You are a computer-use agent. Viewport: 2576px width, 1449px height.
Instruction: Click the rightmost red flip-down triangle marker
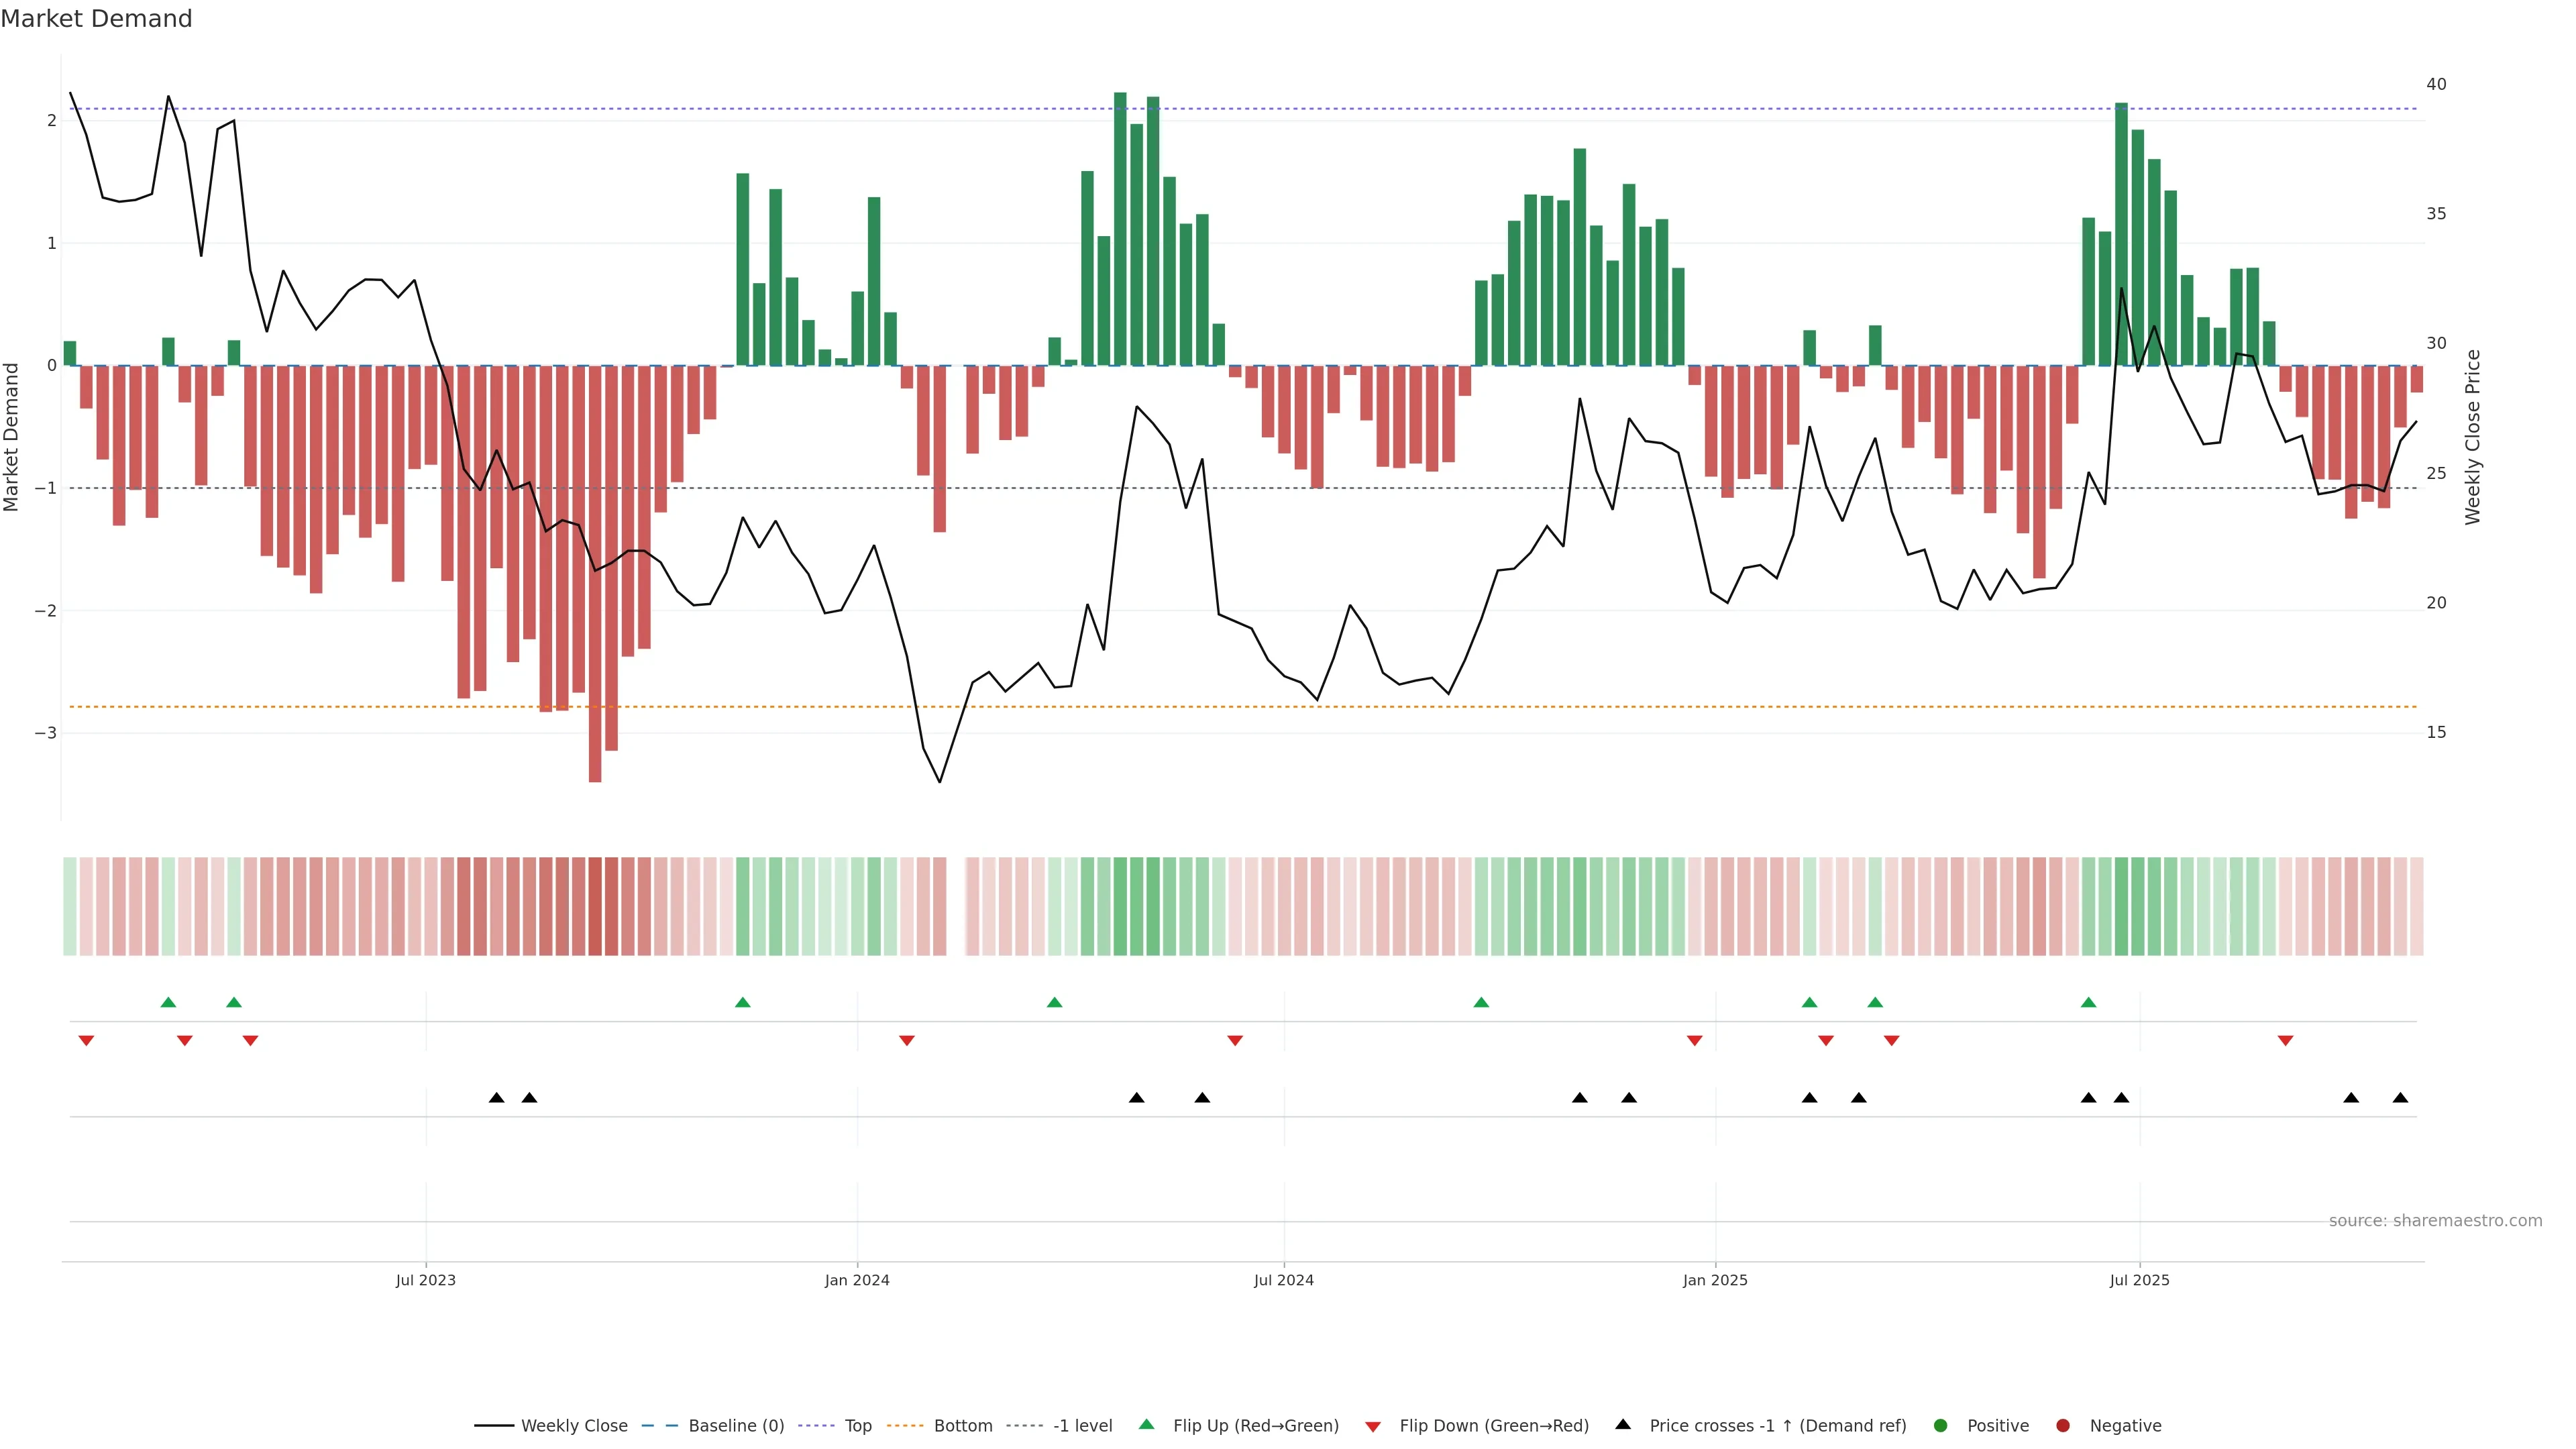click(2285, 1041)
